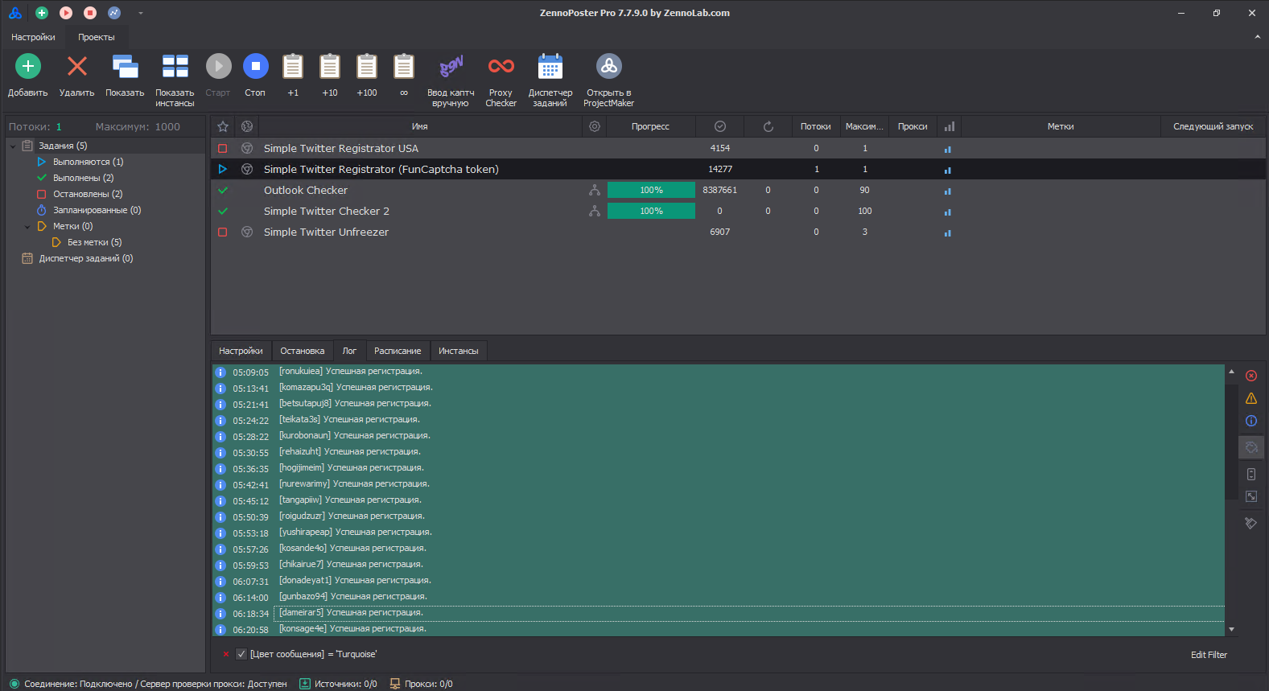Open Показать инстансы grid view
Viewport: 1269px width, 691px height.
175,66
